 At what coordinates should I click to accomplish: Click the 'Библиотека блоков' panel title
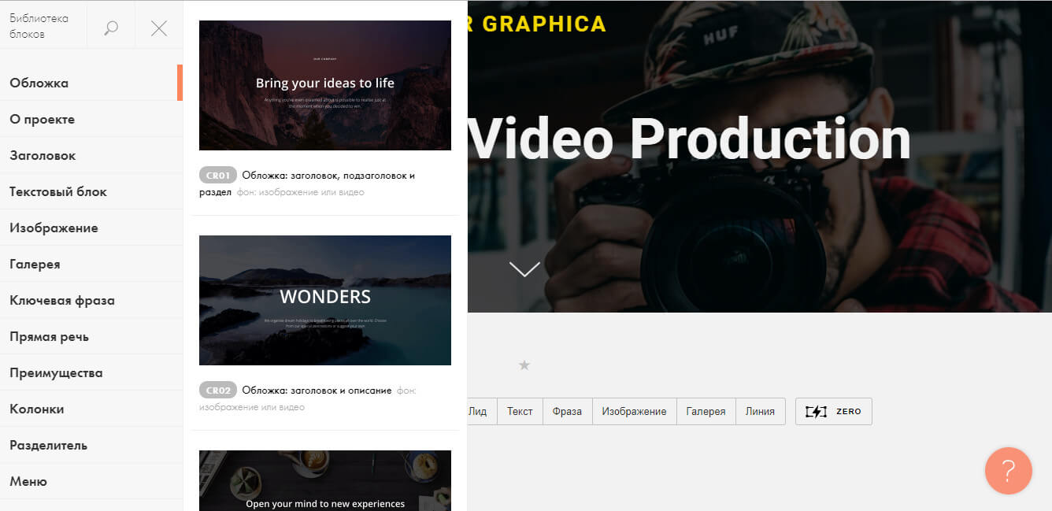click(x=39, y=26)
